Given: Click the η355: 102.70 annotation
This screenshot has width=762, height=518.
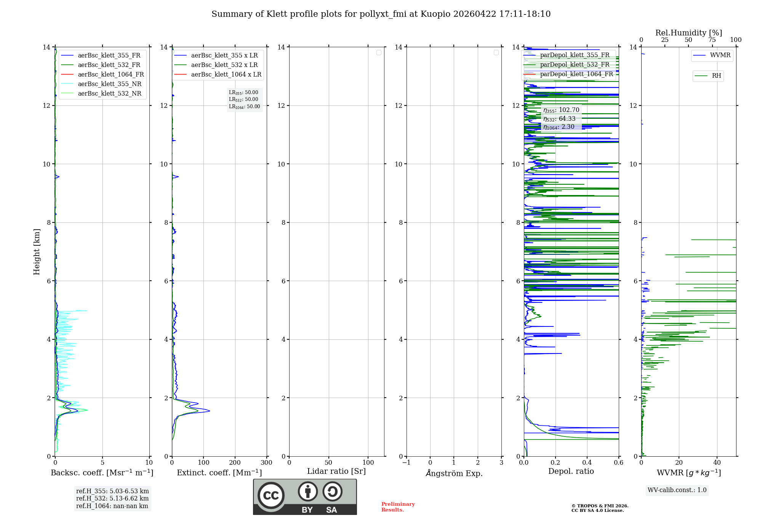Looking at the screenshot, I should coord(561,110).
